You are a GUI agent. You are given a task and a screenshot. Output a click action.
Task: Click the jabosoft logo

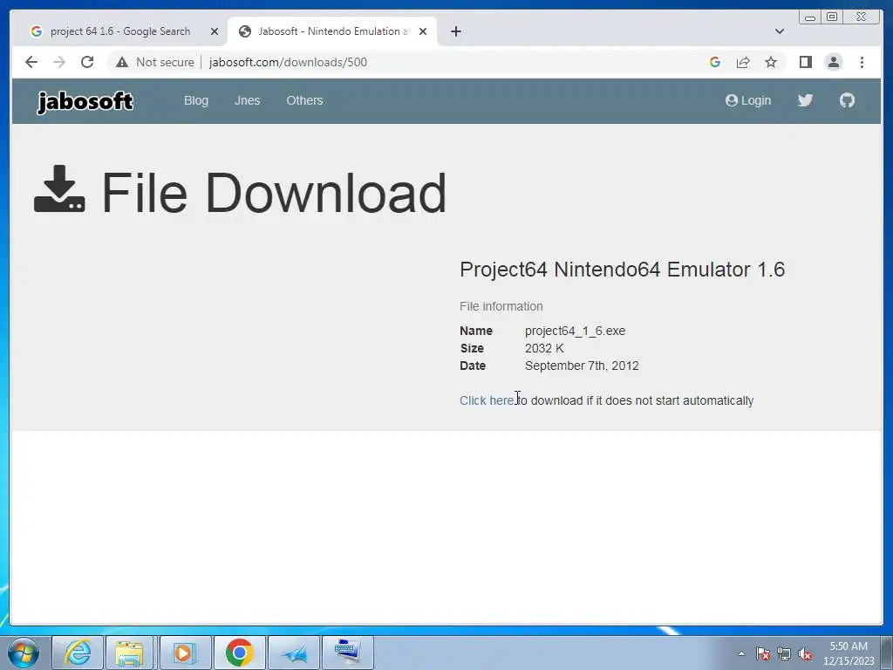[85, 101]
